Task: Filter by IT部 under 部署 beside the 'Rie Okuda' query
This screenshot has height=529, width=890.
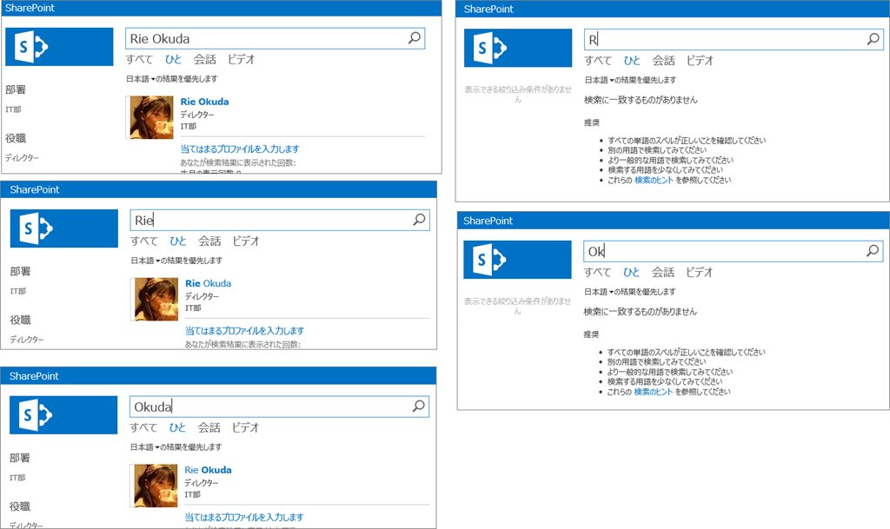Action: (13, 109)
